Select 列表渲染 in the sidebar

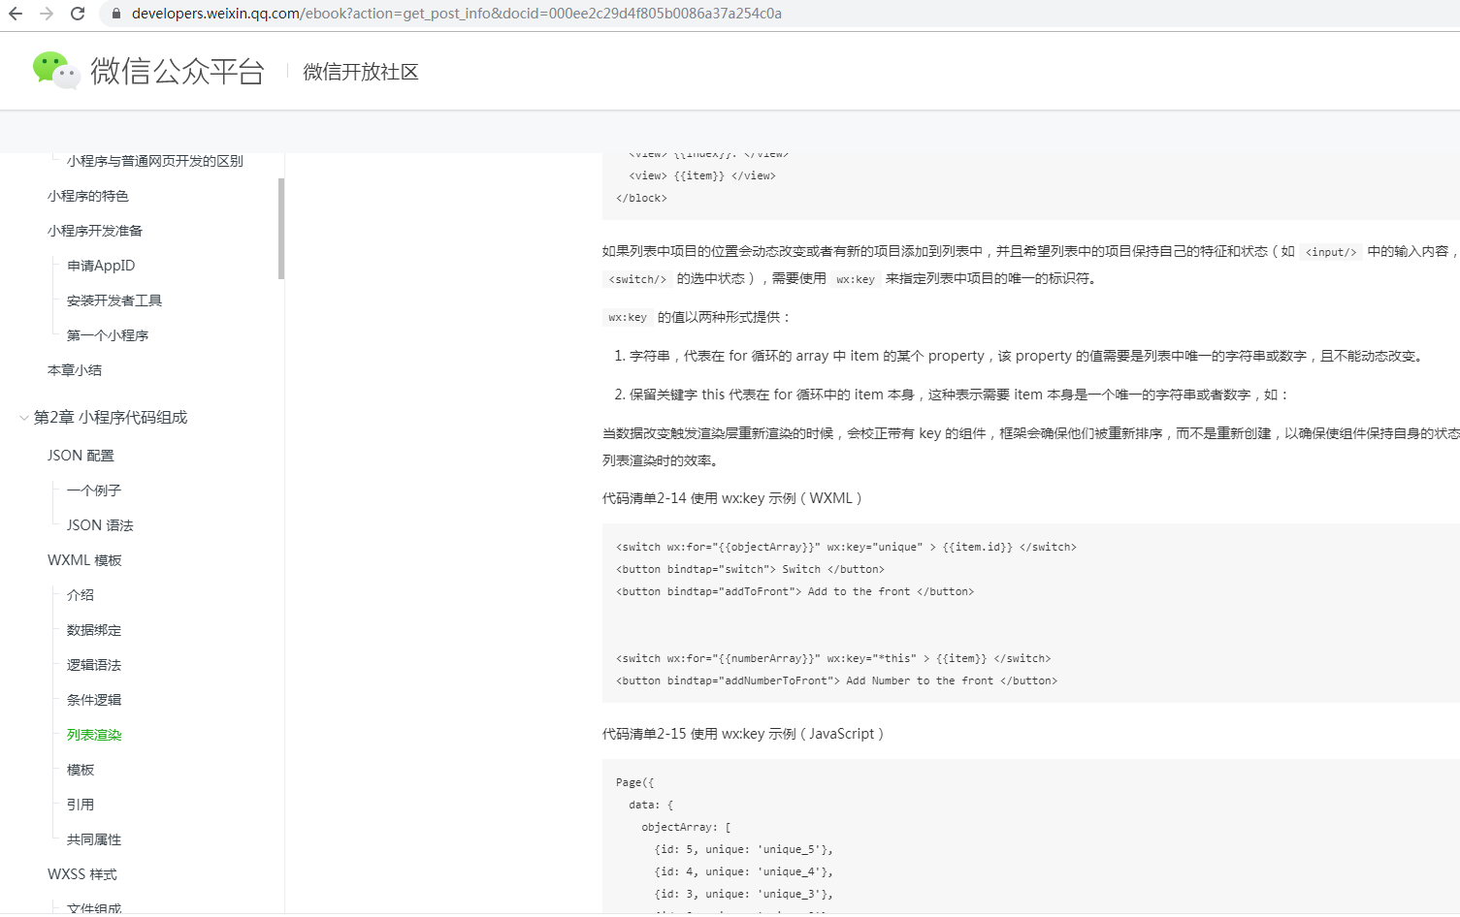[93, 734]
